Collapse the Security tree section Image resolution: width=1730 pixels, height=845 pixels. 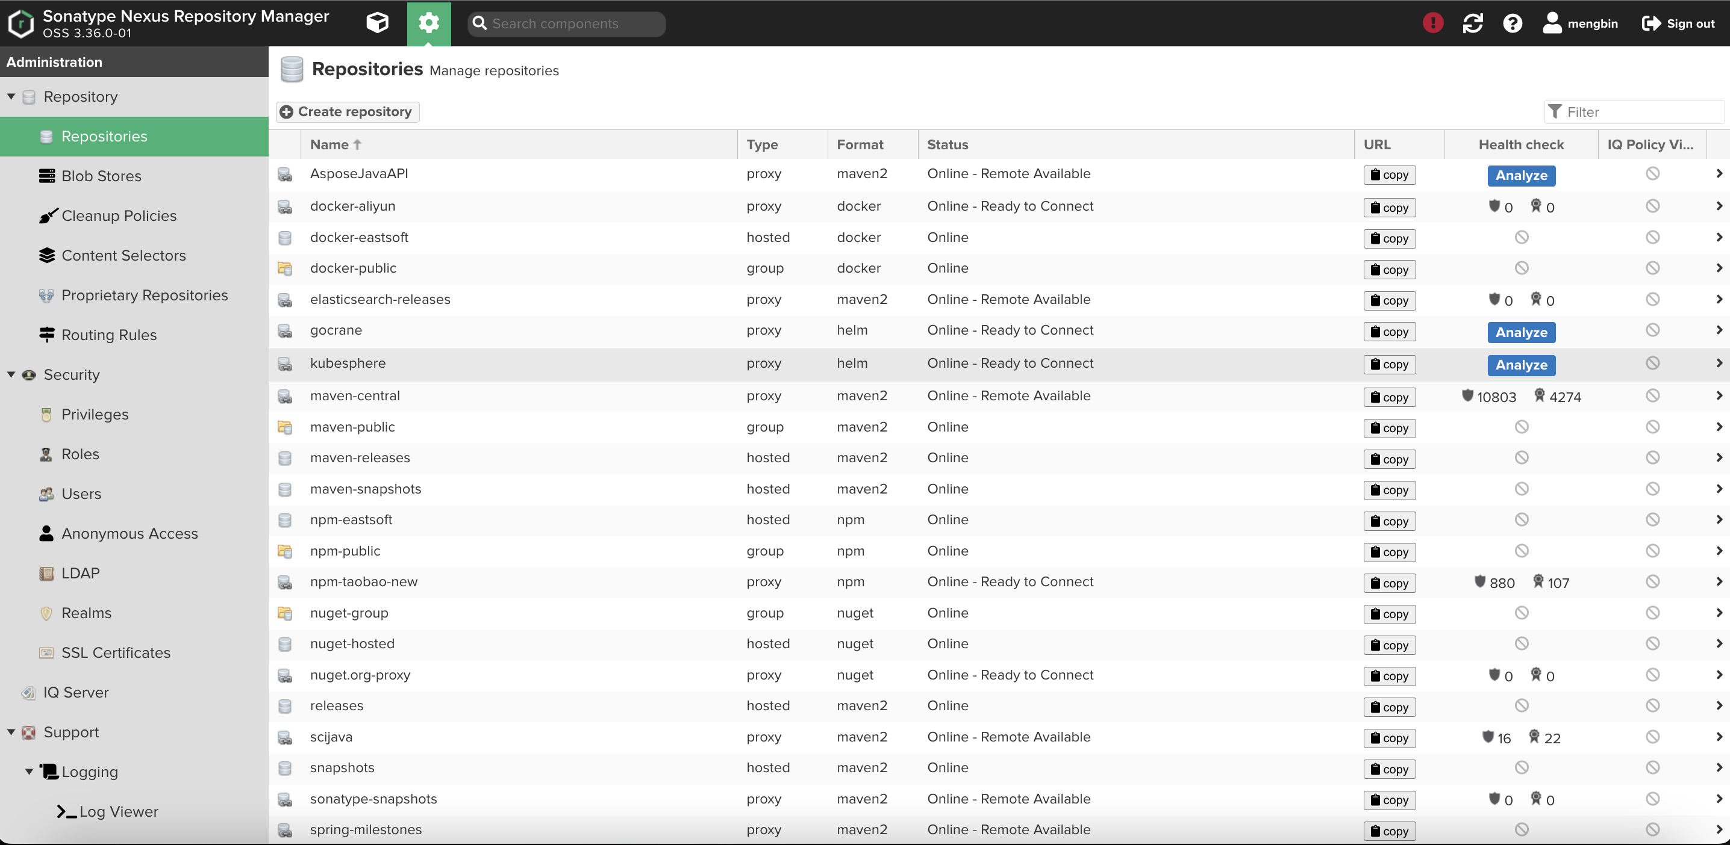11,374
